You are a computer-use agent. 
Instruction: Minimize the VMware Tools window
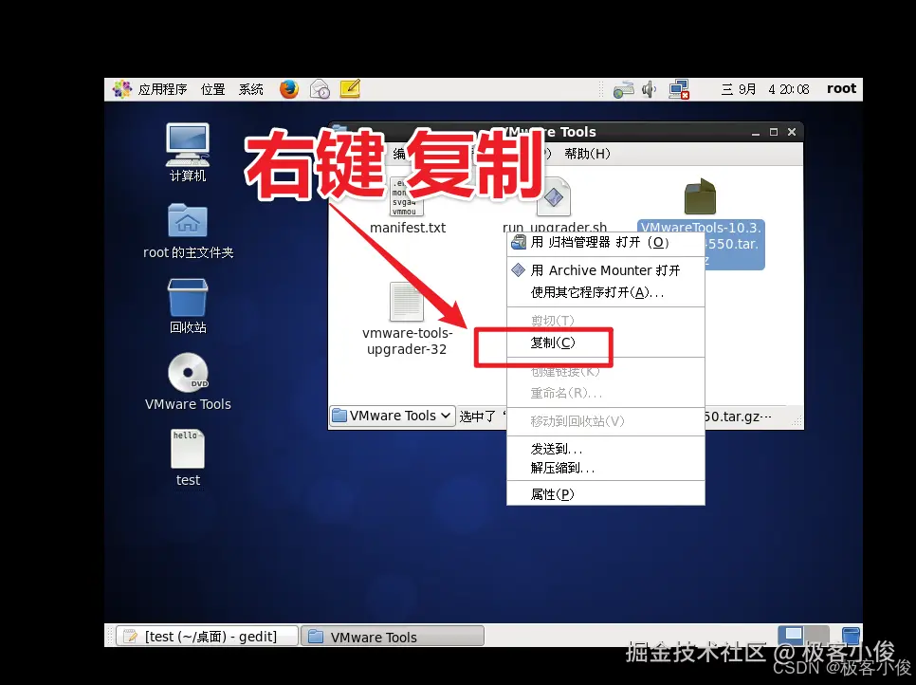click(756, 133)
